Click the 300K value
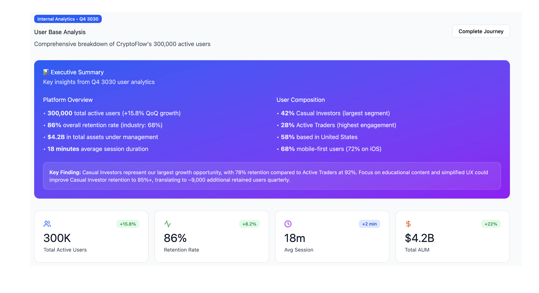Image resolution: width=539 pixels, height=293 pixels. [x=57, y=238]
